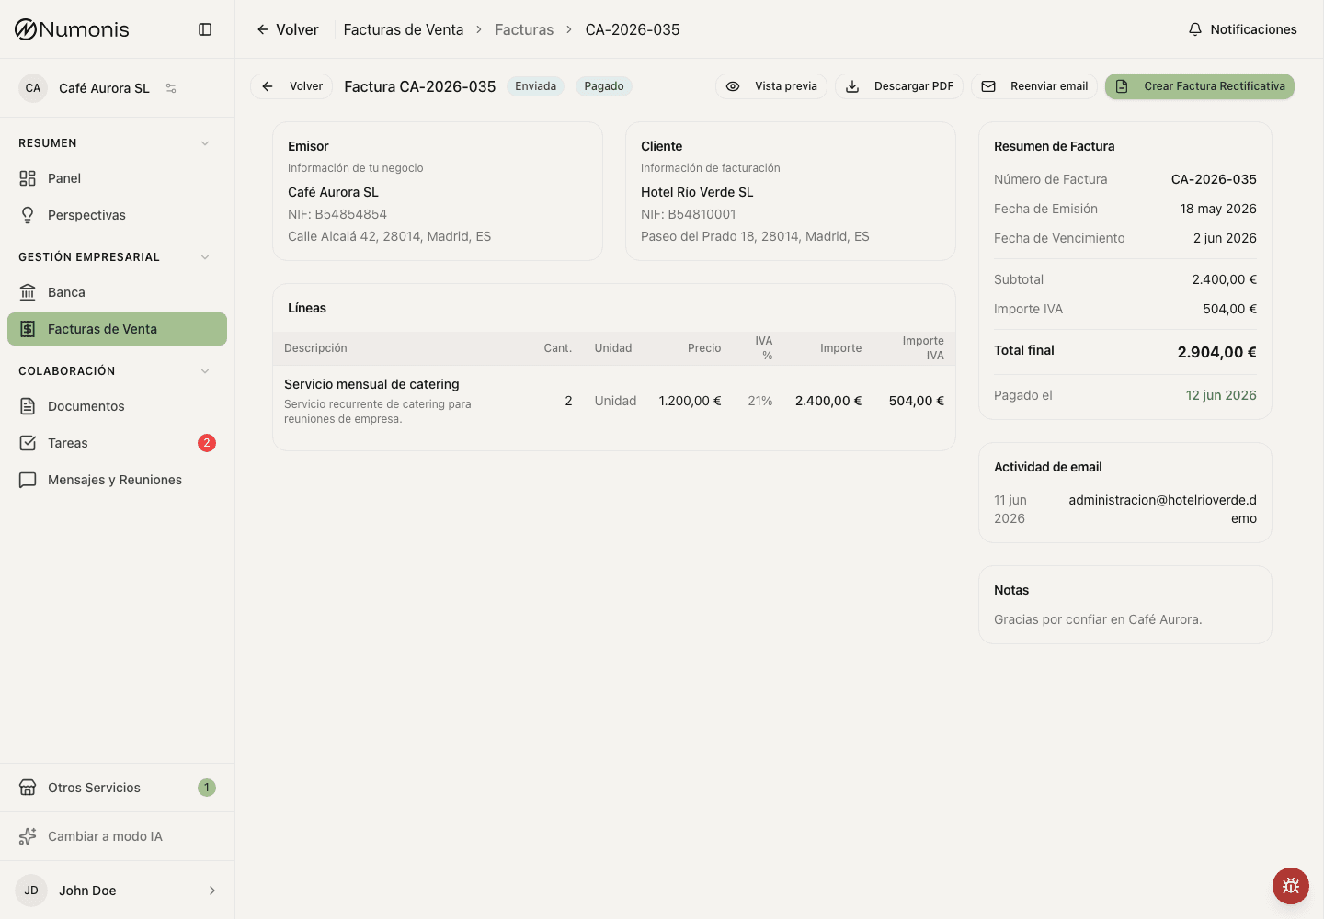Click the Descripción column header
Screen dimensions: 1324x919
tap(315, 348)
